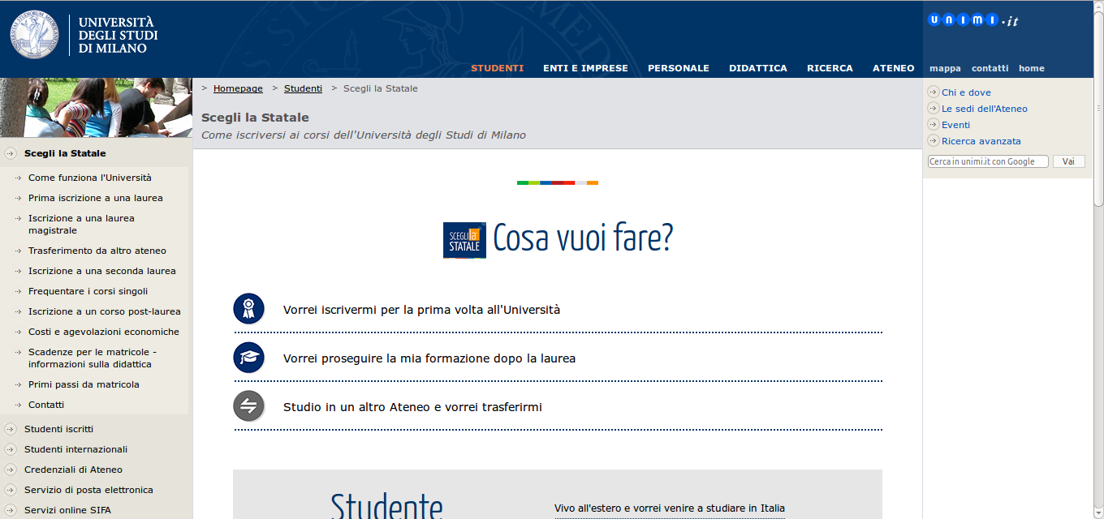Viewport: 1104px width, 519px height.
Task: Open Trasferimento da altro ateneo
Action: tap(97, 251)
